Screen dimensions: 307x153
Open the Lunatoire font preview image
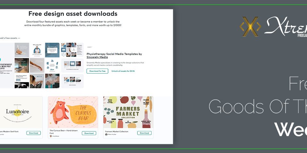21,112
